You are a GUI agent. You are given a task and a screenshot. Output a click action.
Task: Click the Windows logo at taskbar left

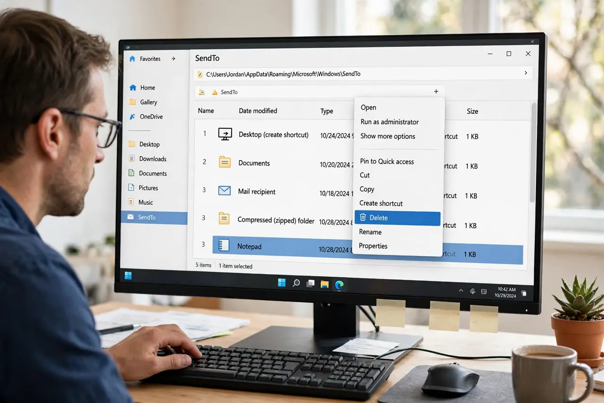[x=128, y=276]
